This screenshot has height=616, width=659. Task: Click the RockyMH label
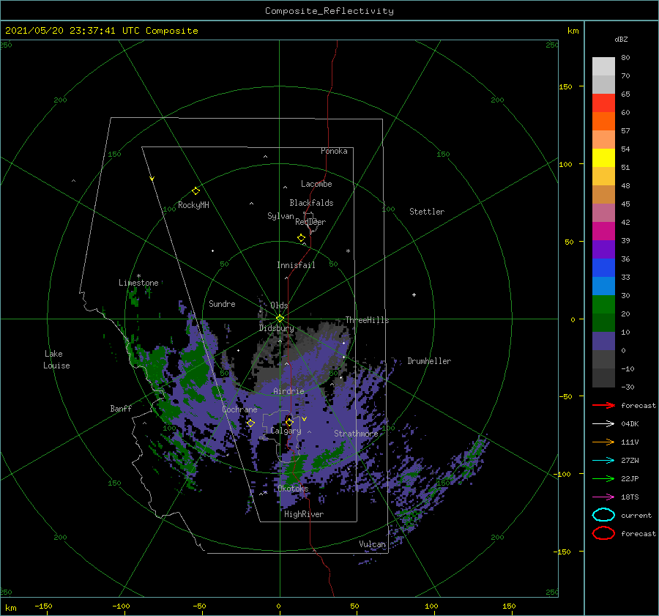coord(193,205)
